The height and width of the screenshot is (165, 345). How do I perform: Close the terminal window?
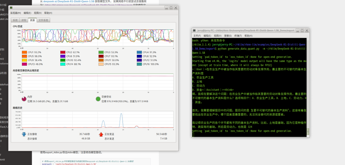307,31
